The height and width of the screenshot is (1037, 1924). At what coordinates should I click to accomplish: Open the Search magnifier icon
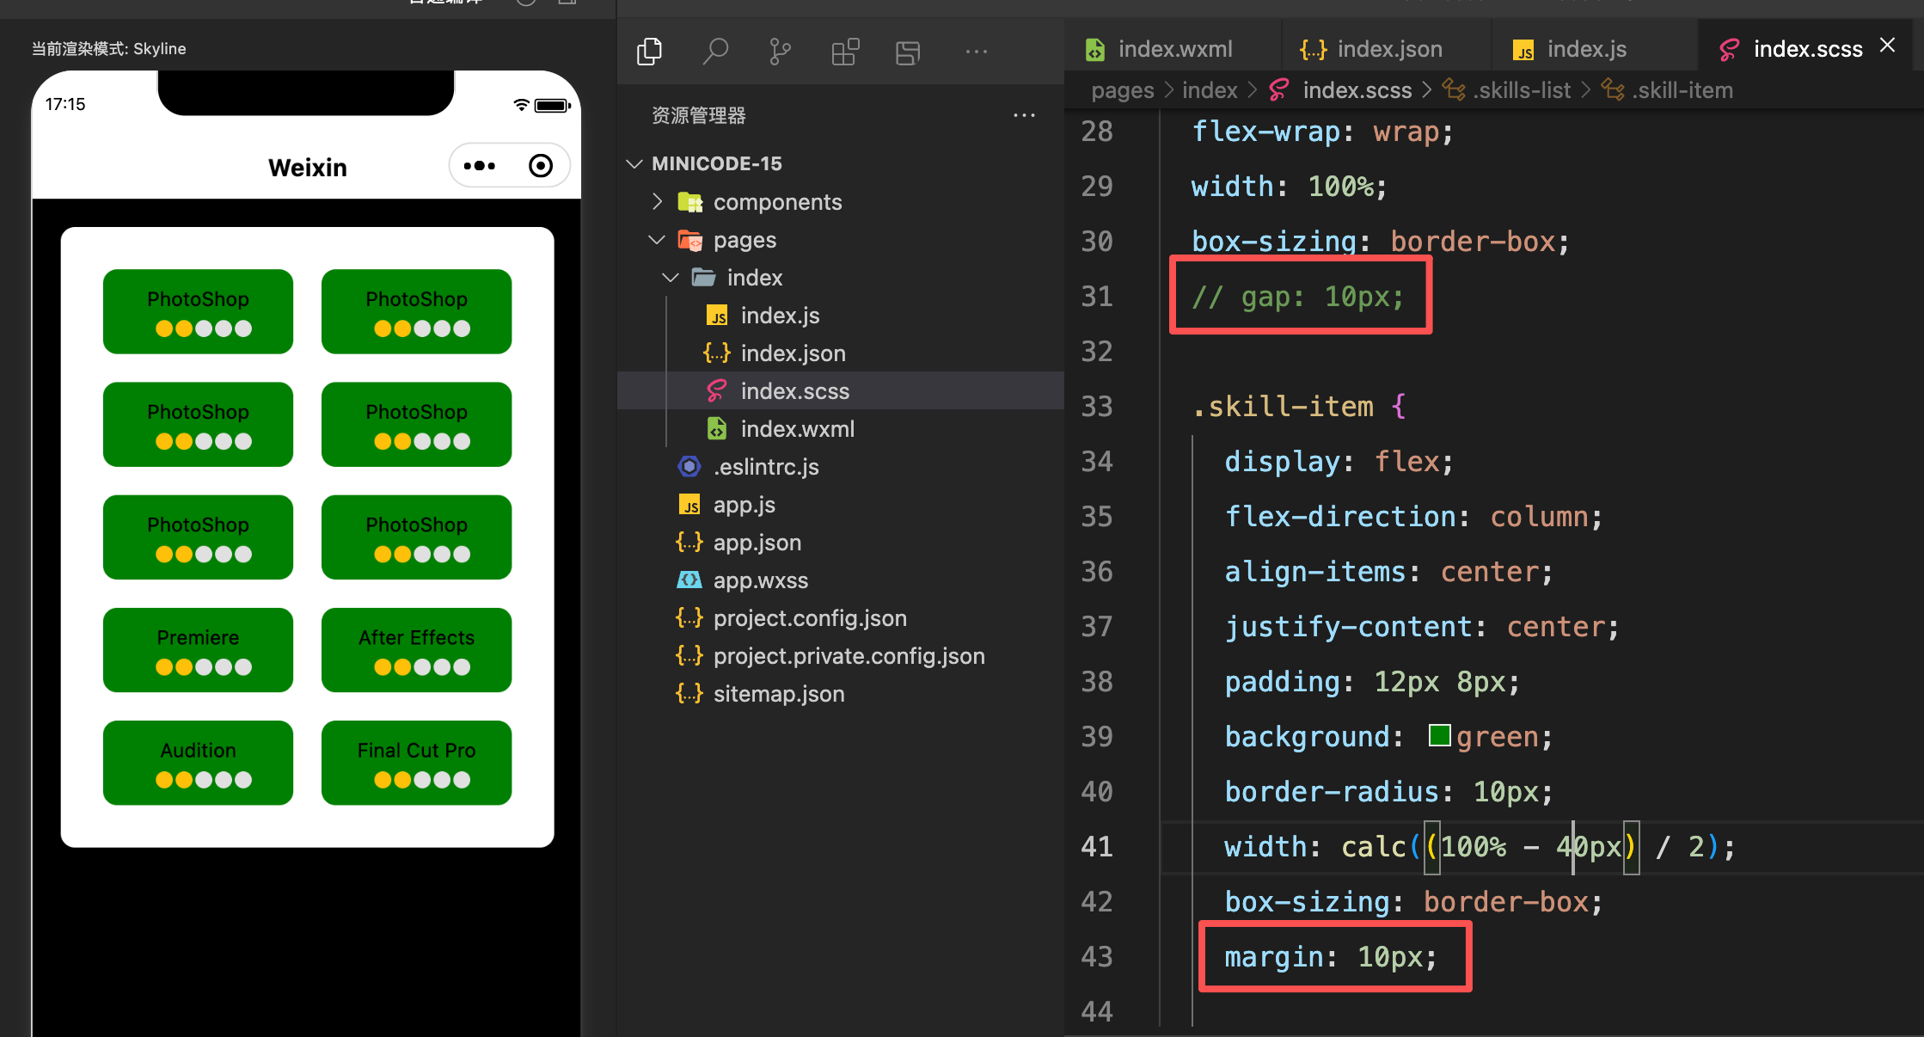(715, 52)
